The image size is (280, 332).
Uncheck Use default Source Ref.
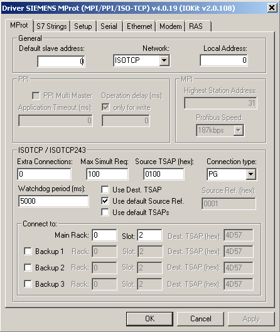105,201
